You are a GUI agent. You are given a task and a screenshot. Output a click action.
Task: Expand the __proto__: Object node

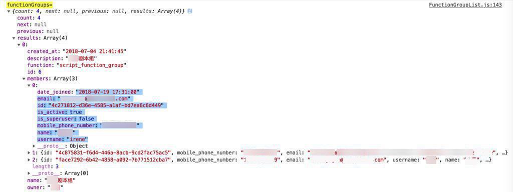pos(34,146)
